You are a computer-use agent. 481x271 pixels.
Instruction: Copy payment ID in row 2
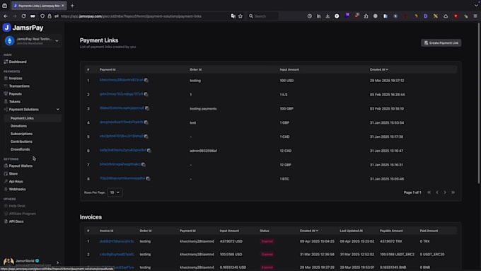(146, 94)
